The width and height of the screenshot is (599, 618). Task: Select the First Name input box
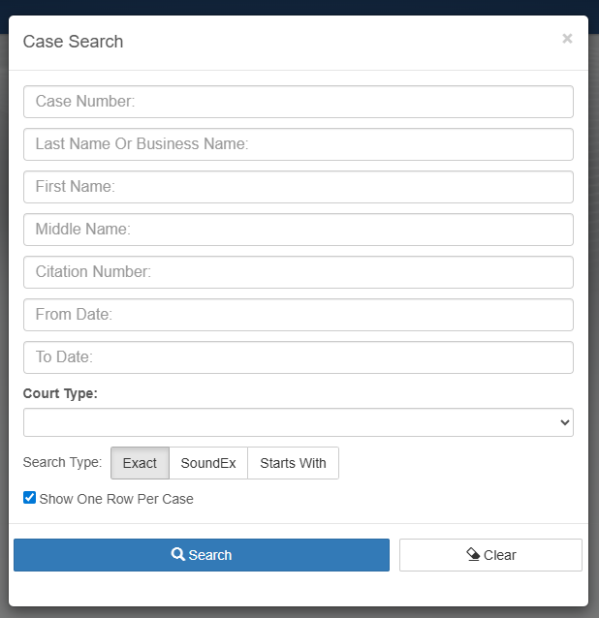pyautogui.click(x=298, y=187)
